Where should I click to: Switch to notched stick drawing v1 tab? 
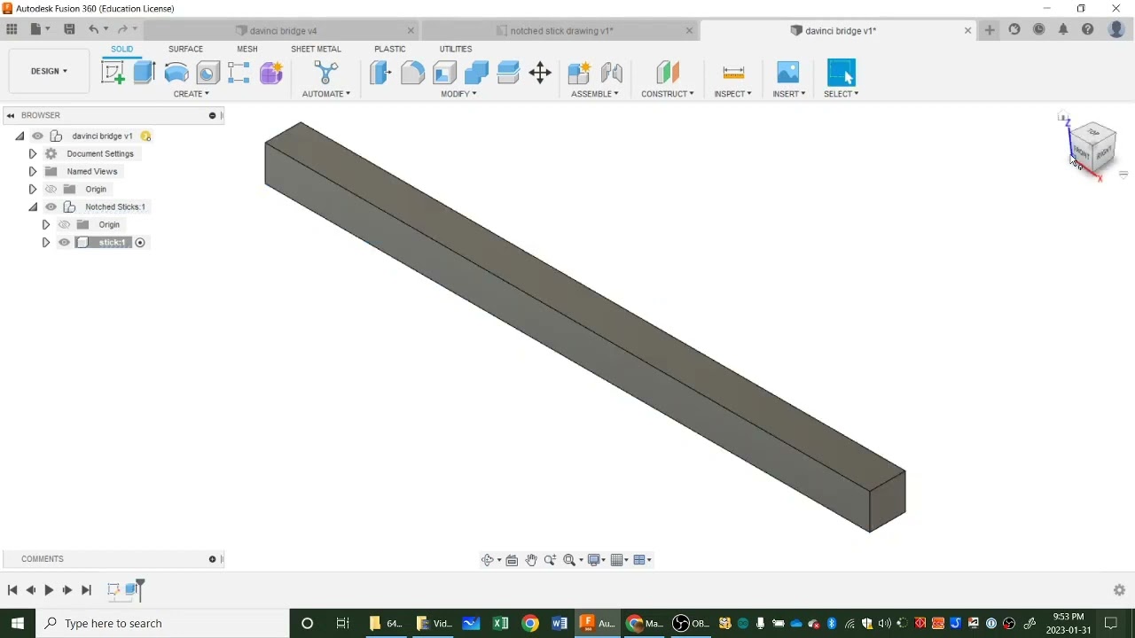pos(561,31)
